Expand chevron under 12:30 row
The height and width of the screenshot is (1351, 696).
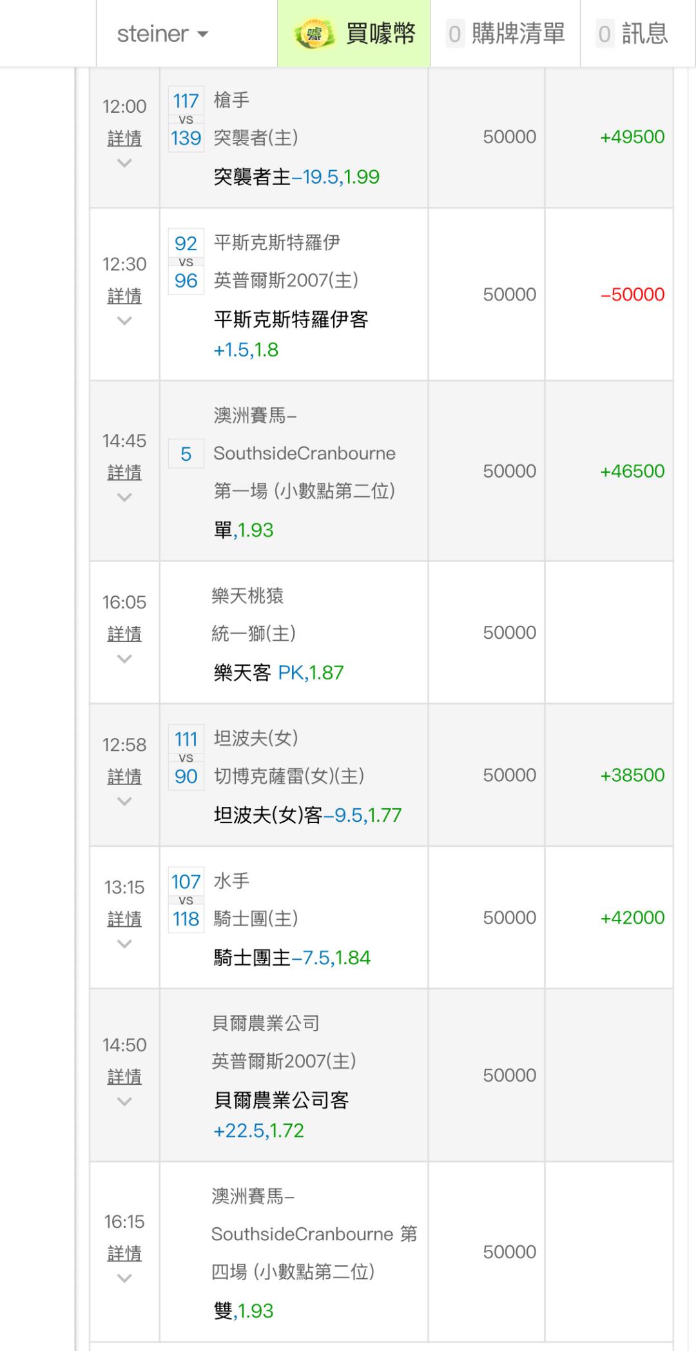(124, 321)
